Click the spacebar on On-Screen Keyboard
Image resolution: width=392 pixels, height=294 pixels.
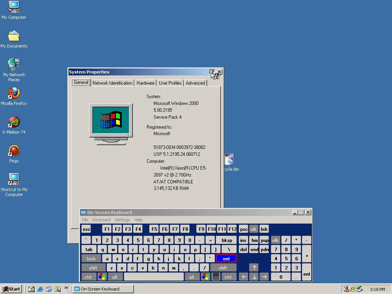click(154, 277)
